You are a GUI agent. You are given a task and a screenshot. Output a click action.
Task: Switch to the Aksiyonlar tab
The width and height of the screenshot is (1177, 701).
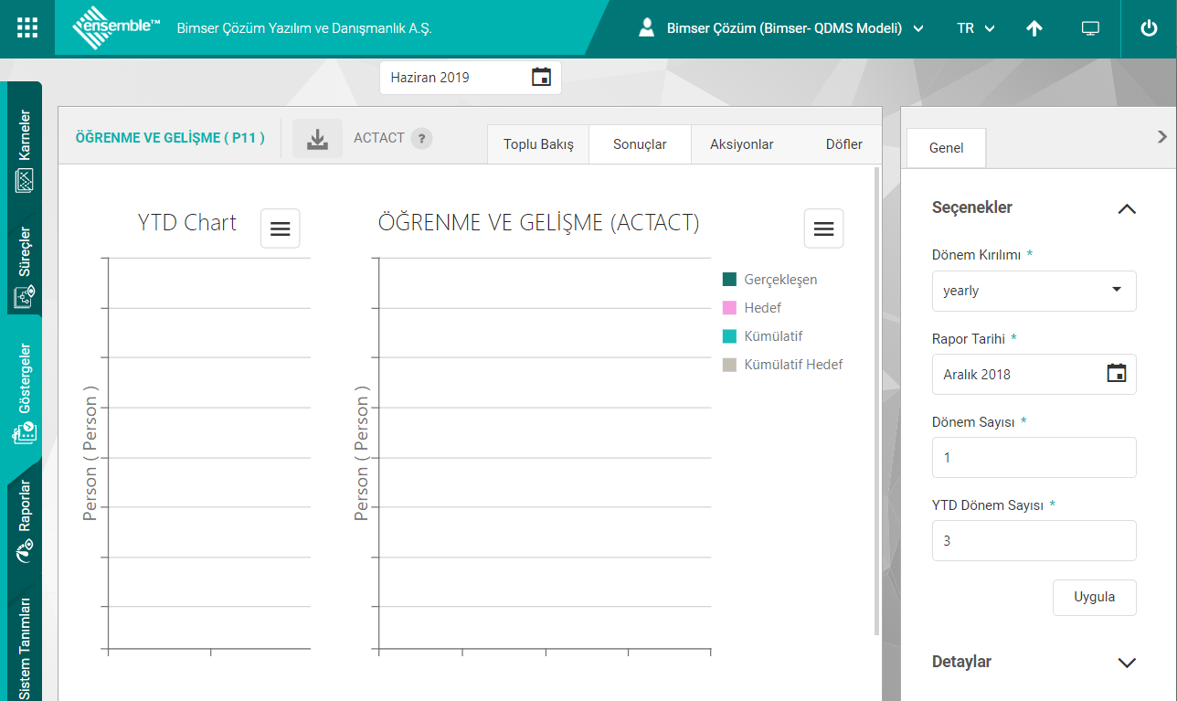741,144
